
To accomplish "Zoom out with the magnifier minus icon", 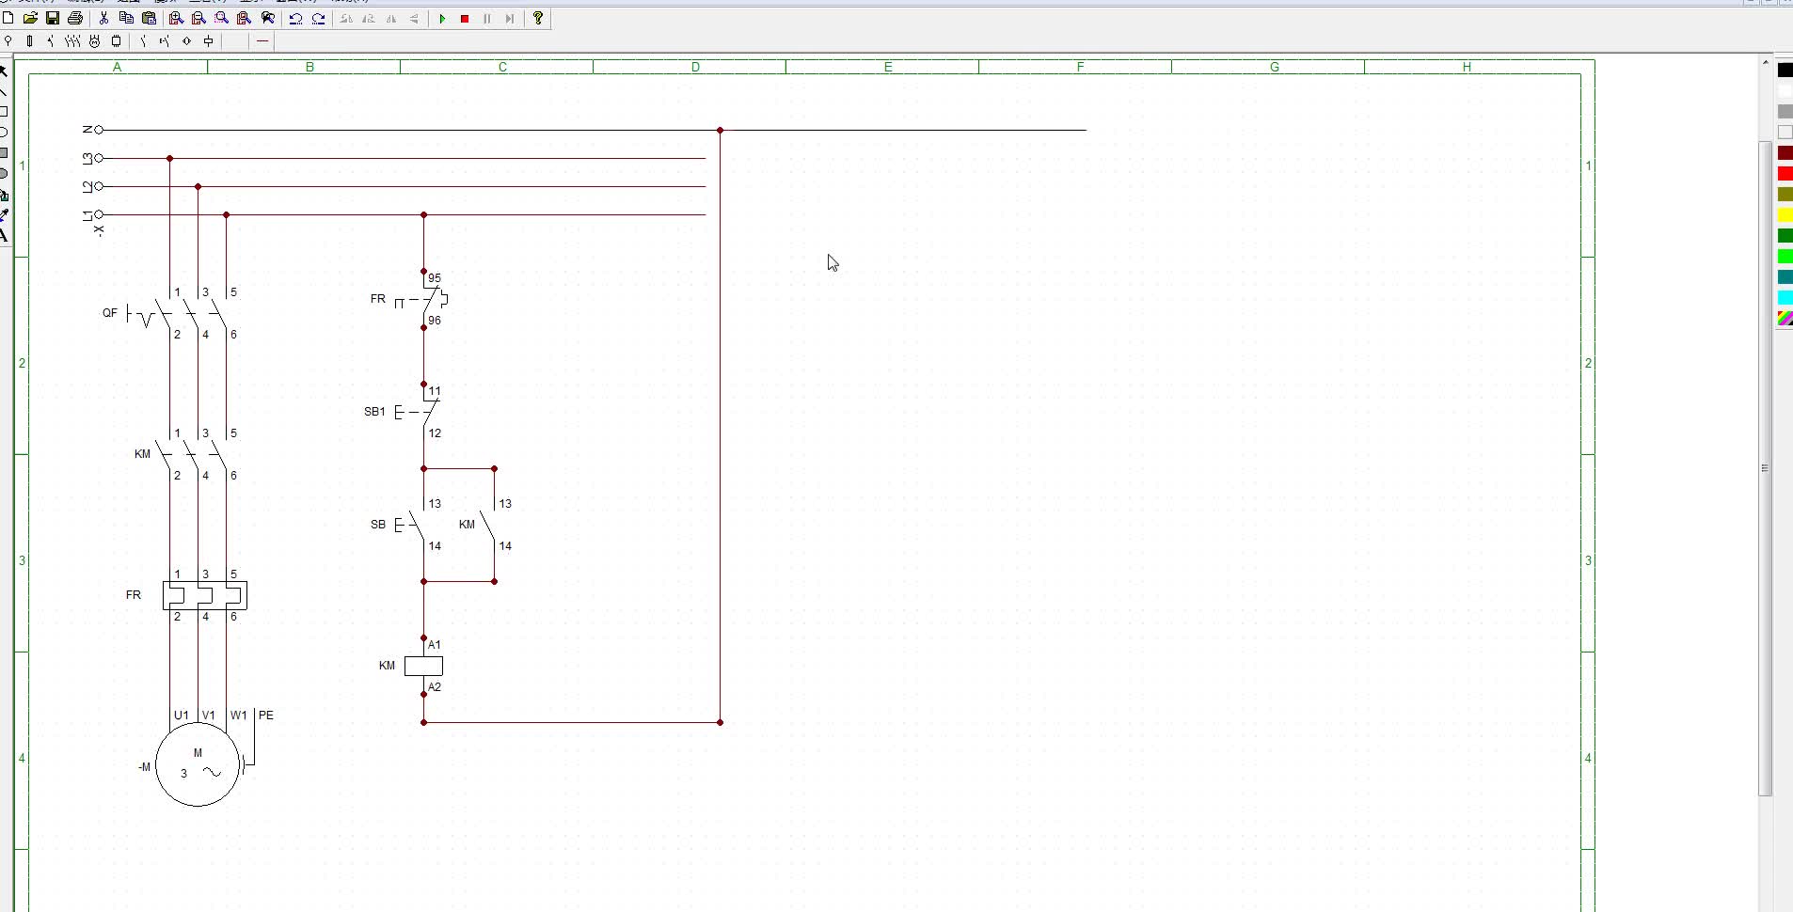I will [198, 18].
